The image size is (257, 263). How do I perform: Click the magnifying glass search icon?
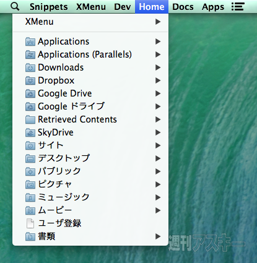click(x=15, y=6)
